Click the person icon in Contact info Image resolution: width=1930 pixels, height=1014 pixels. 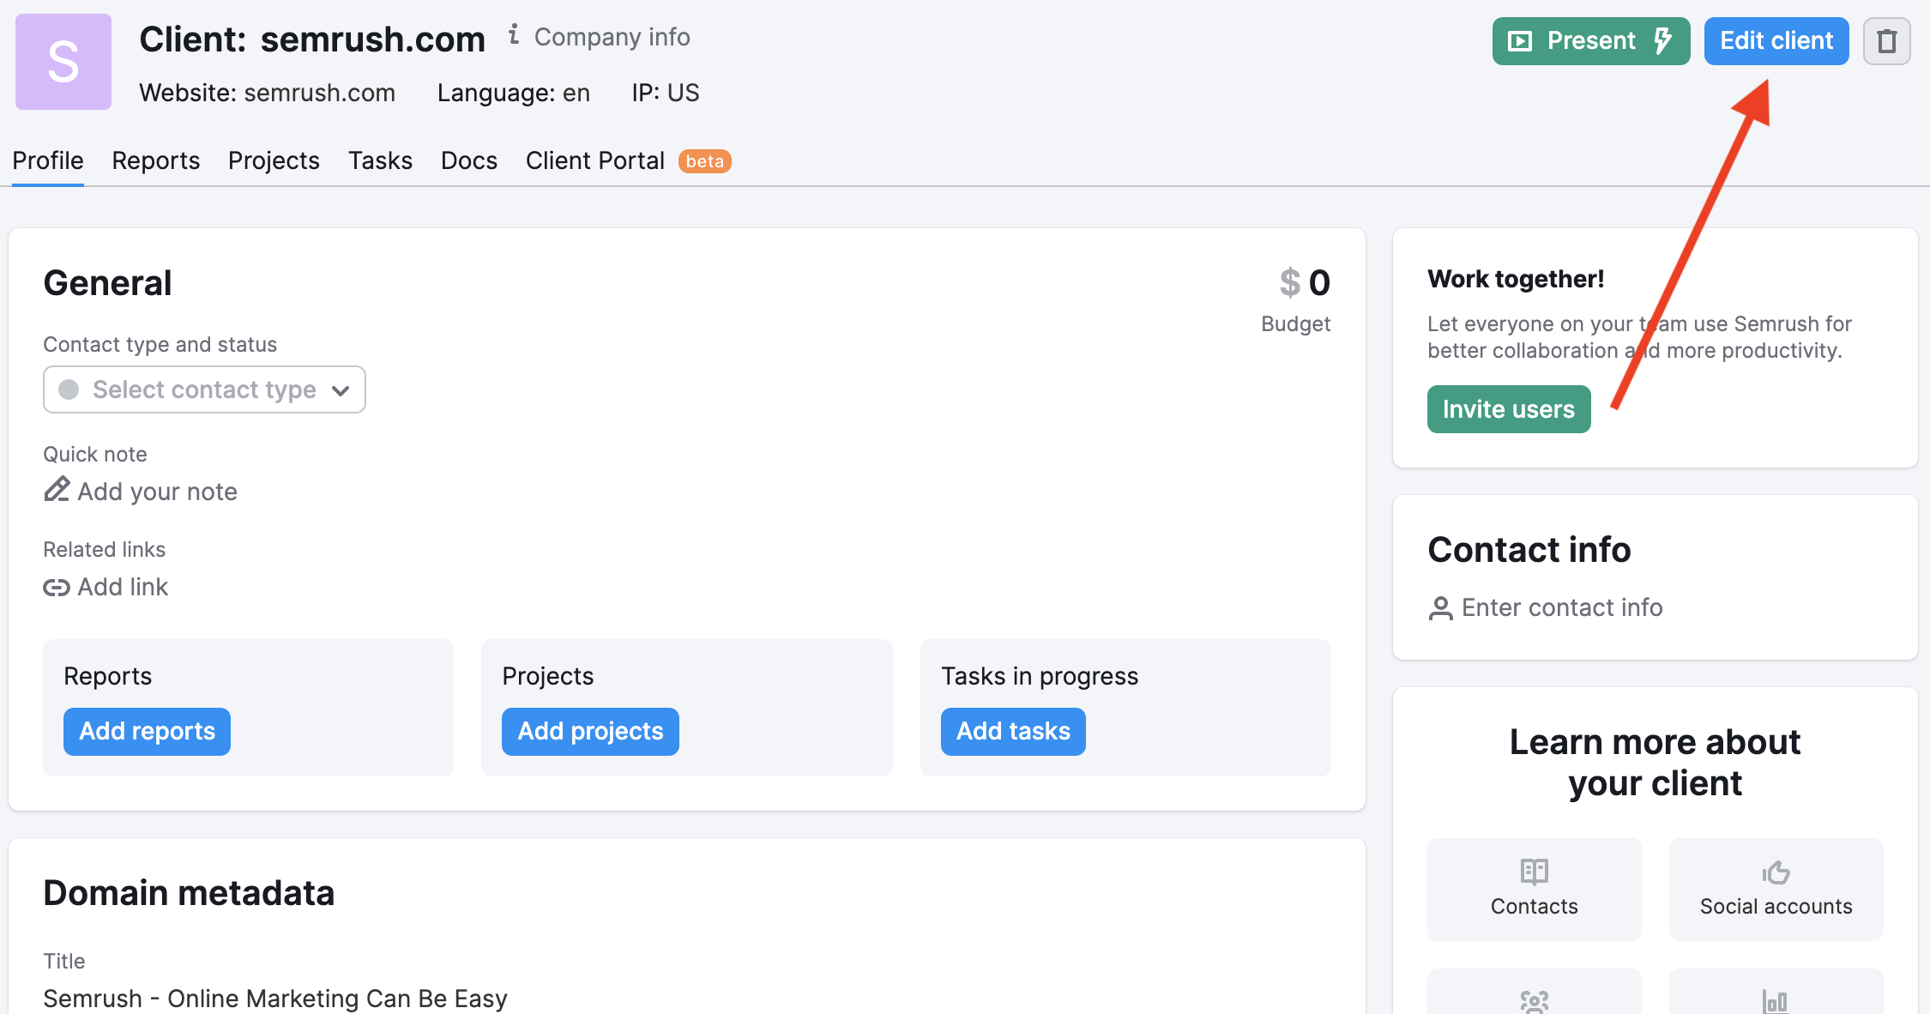[1441, 608]
